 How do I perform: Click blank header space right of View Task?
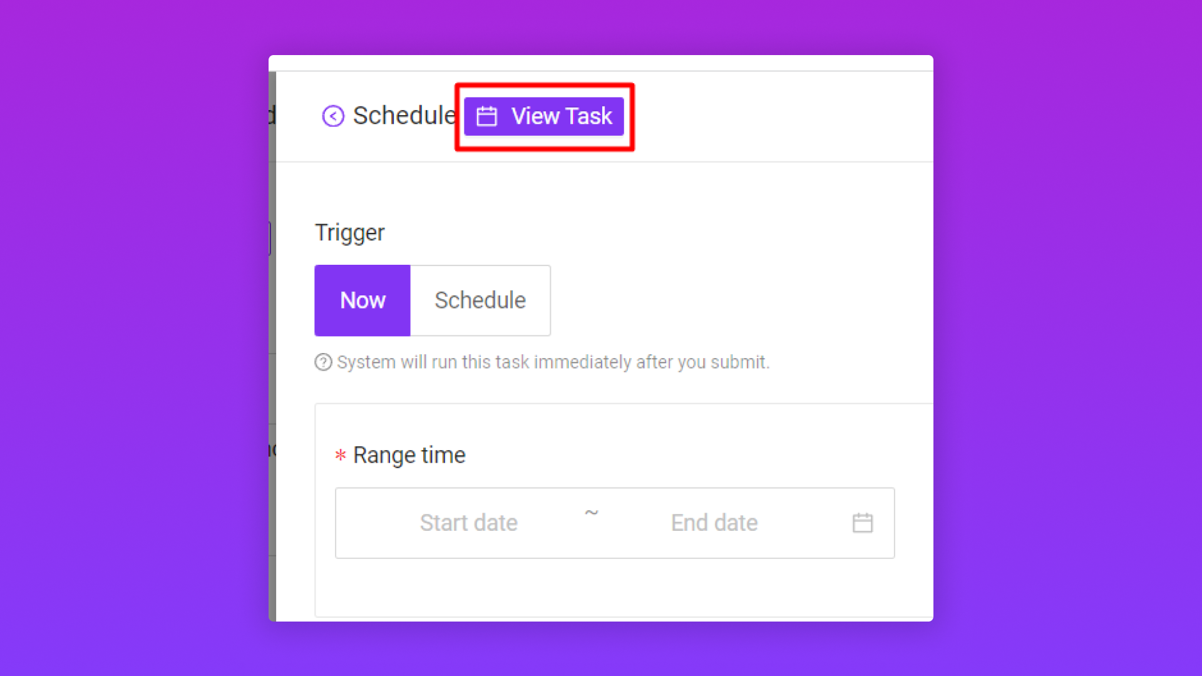tap(783, 116)
